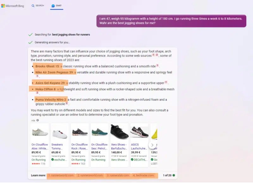Show next product ads with carousel arrow
The image size is (253, 183).
(152, 145)
